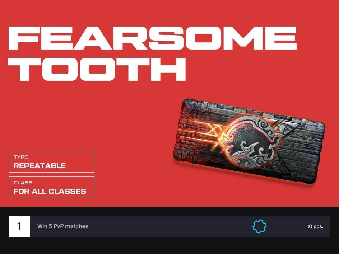Click the dark footer below task row
The width and height of the screenshot is (339, 254).
[x=169, y=246]
